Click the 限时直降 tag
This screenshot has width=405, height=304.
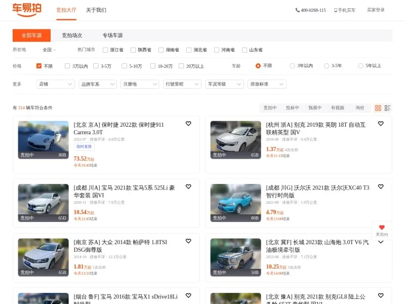coord(84,146)
